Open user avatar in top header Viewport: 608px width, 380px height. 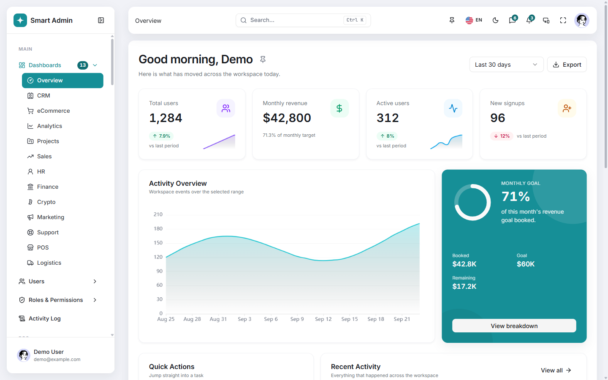point(582,20)
